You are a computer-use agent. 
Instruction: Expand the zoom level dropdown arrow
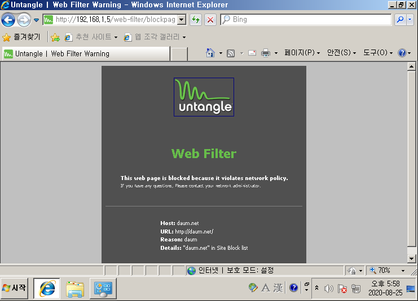click(x=403, y=271)
